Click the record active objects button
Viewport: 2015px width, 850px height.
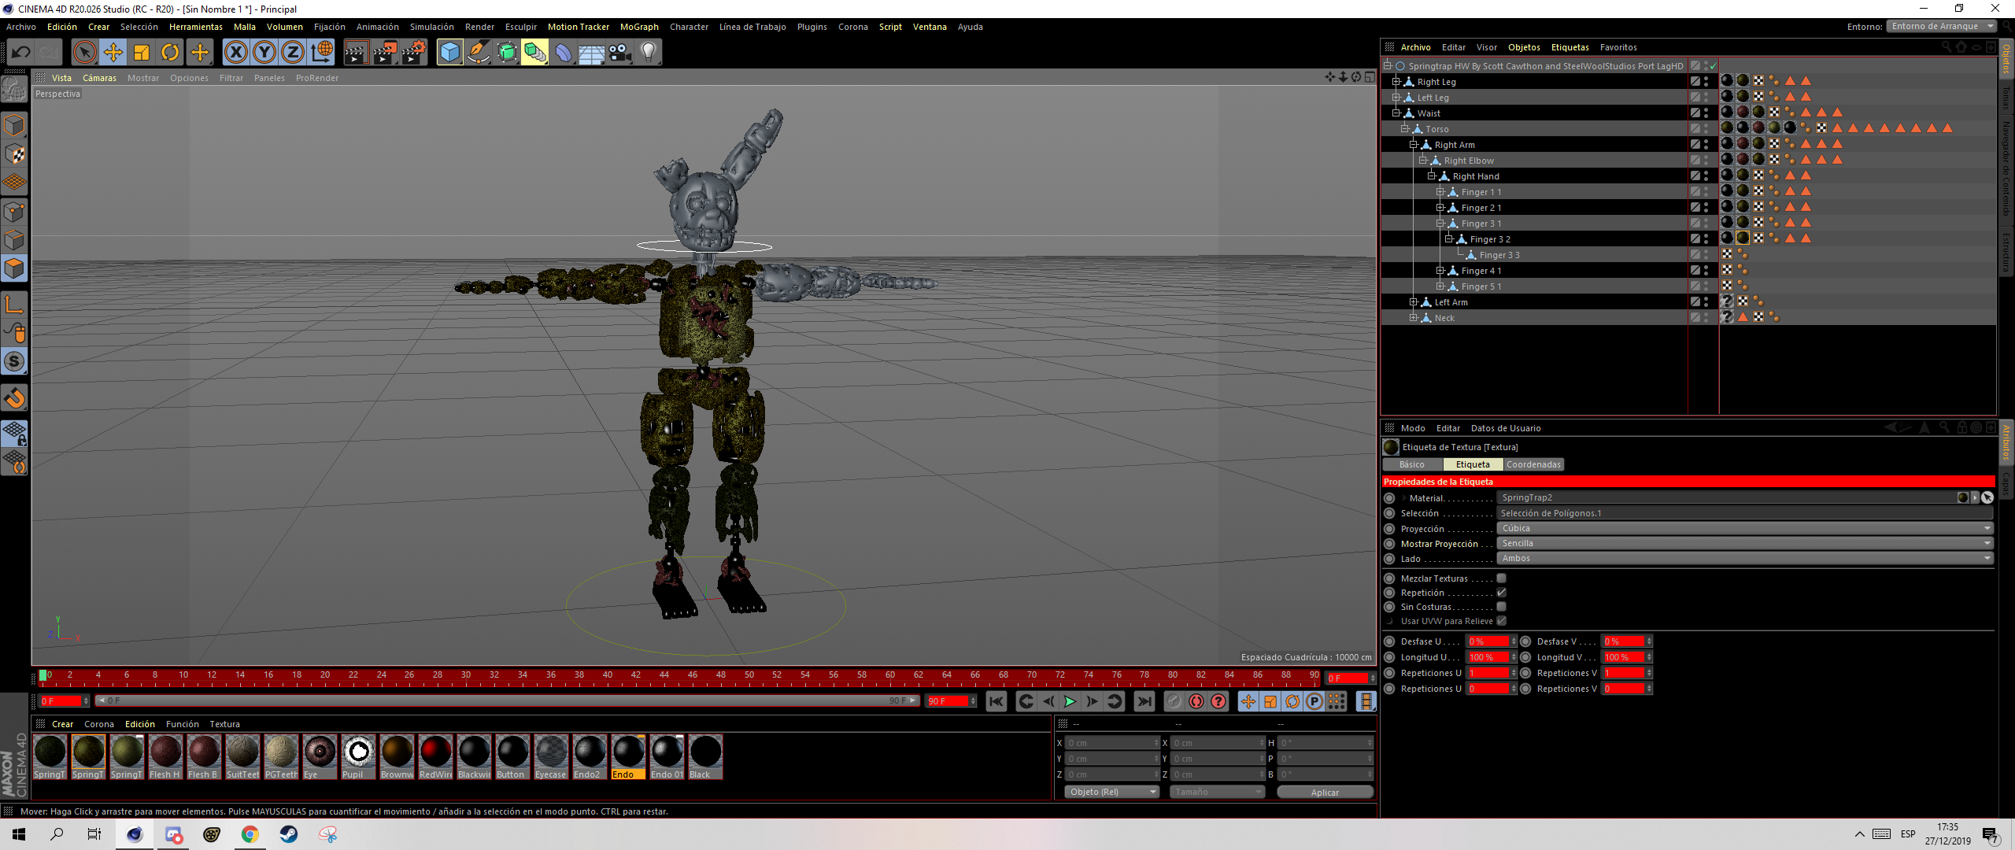[1174, 701]
